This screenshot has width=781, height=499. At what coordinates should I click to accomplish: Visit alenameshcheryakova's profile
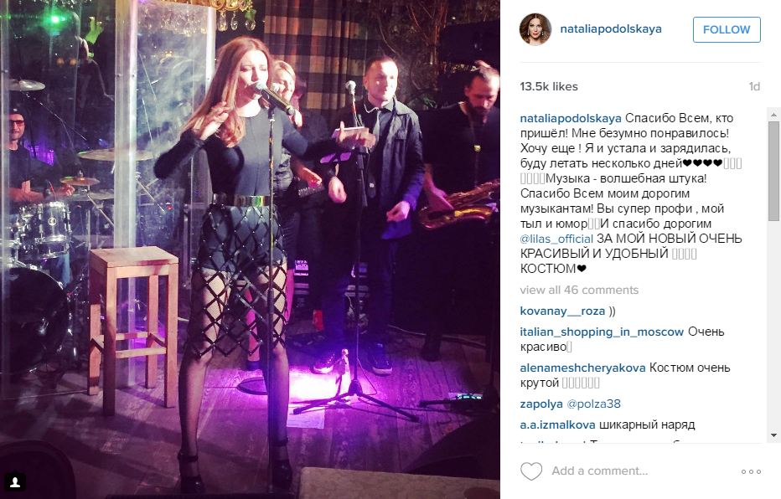pos(582,368)
